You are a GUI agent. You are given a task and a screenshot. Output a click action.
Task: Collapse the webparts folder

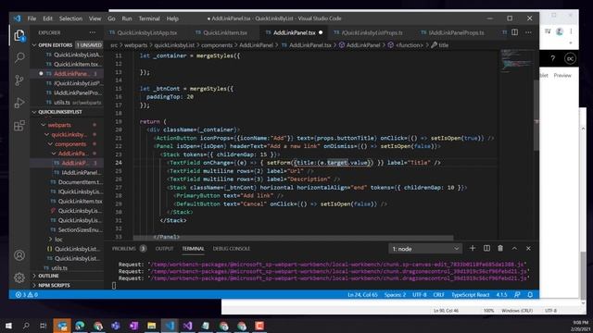[x=59, y=125]
